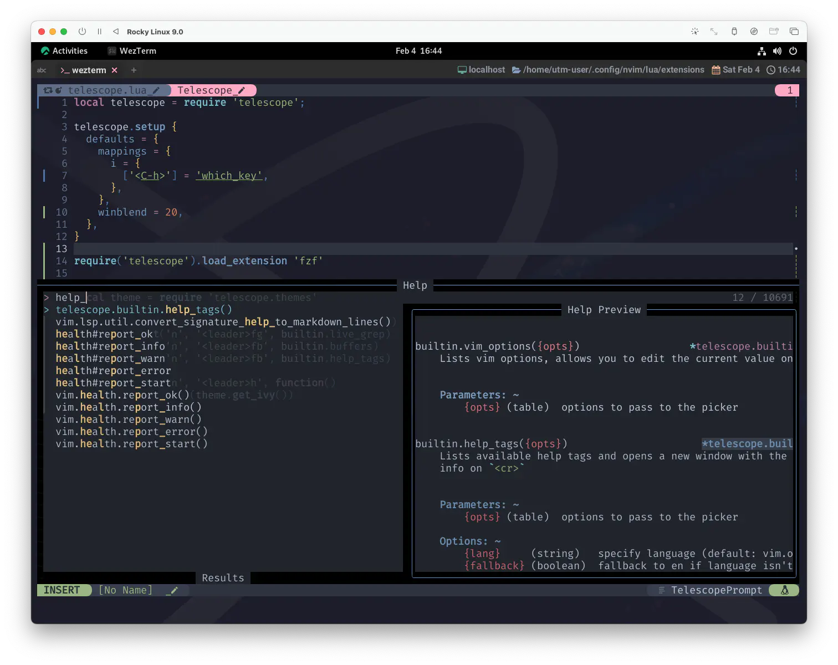Viewport: 838px width, 665px height.
Task: Click the 12 / 10691 results counter
Action: [x=763, y=298]
